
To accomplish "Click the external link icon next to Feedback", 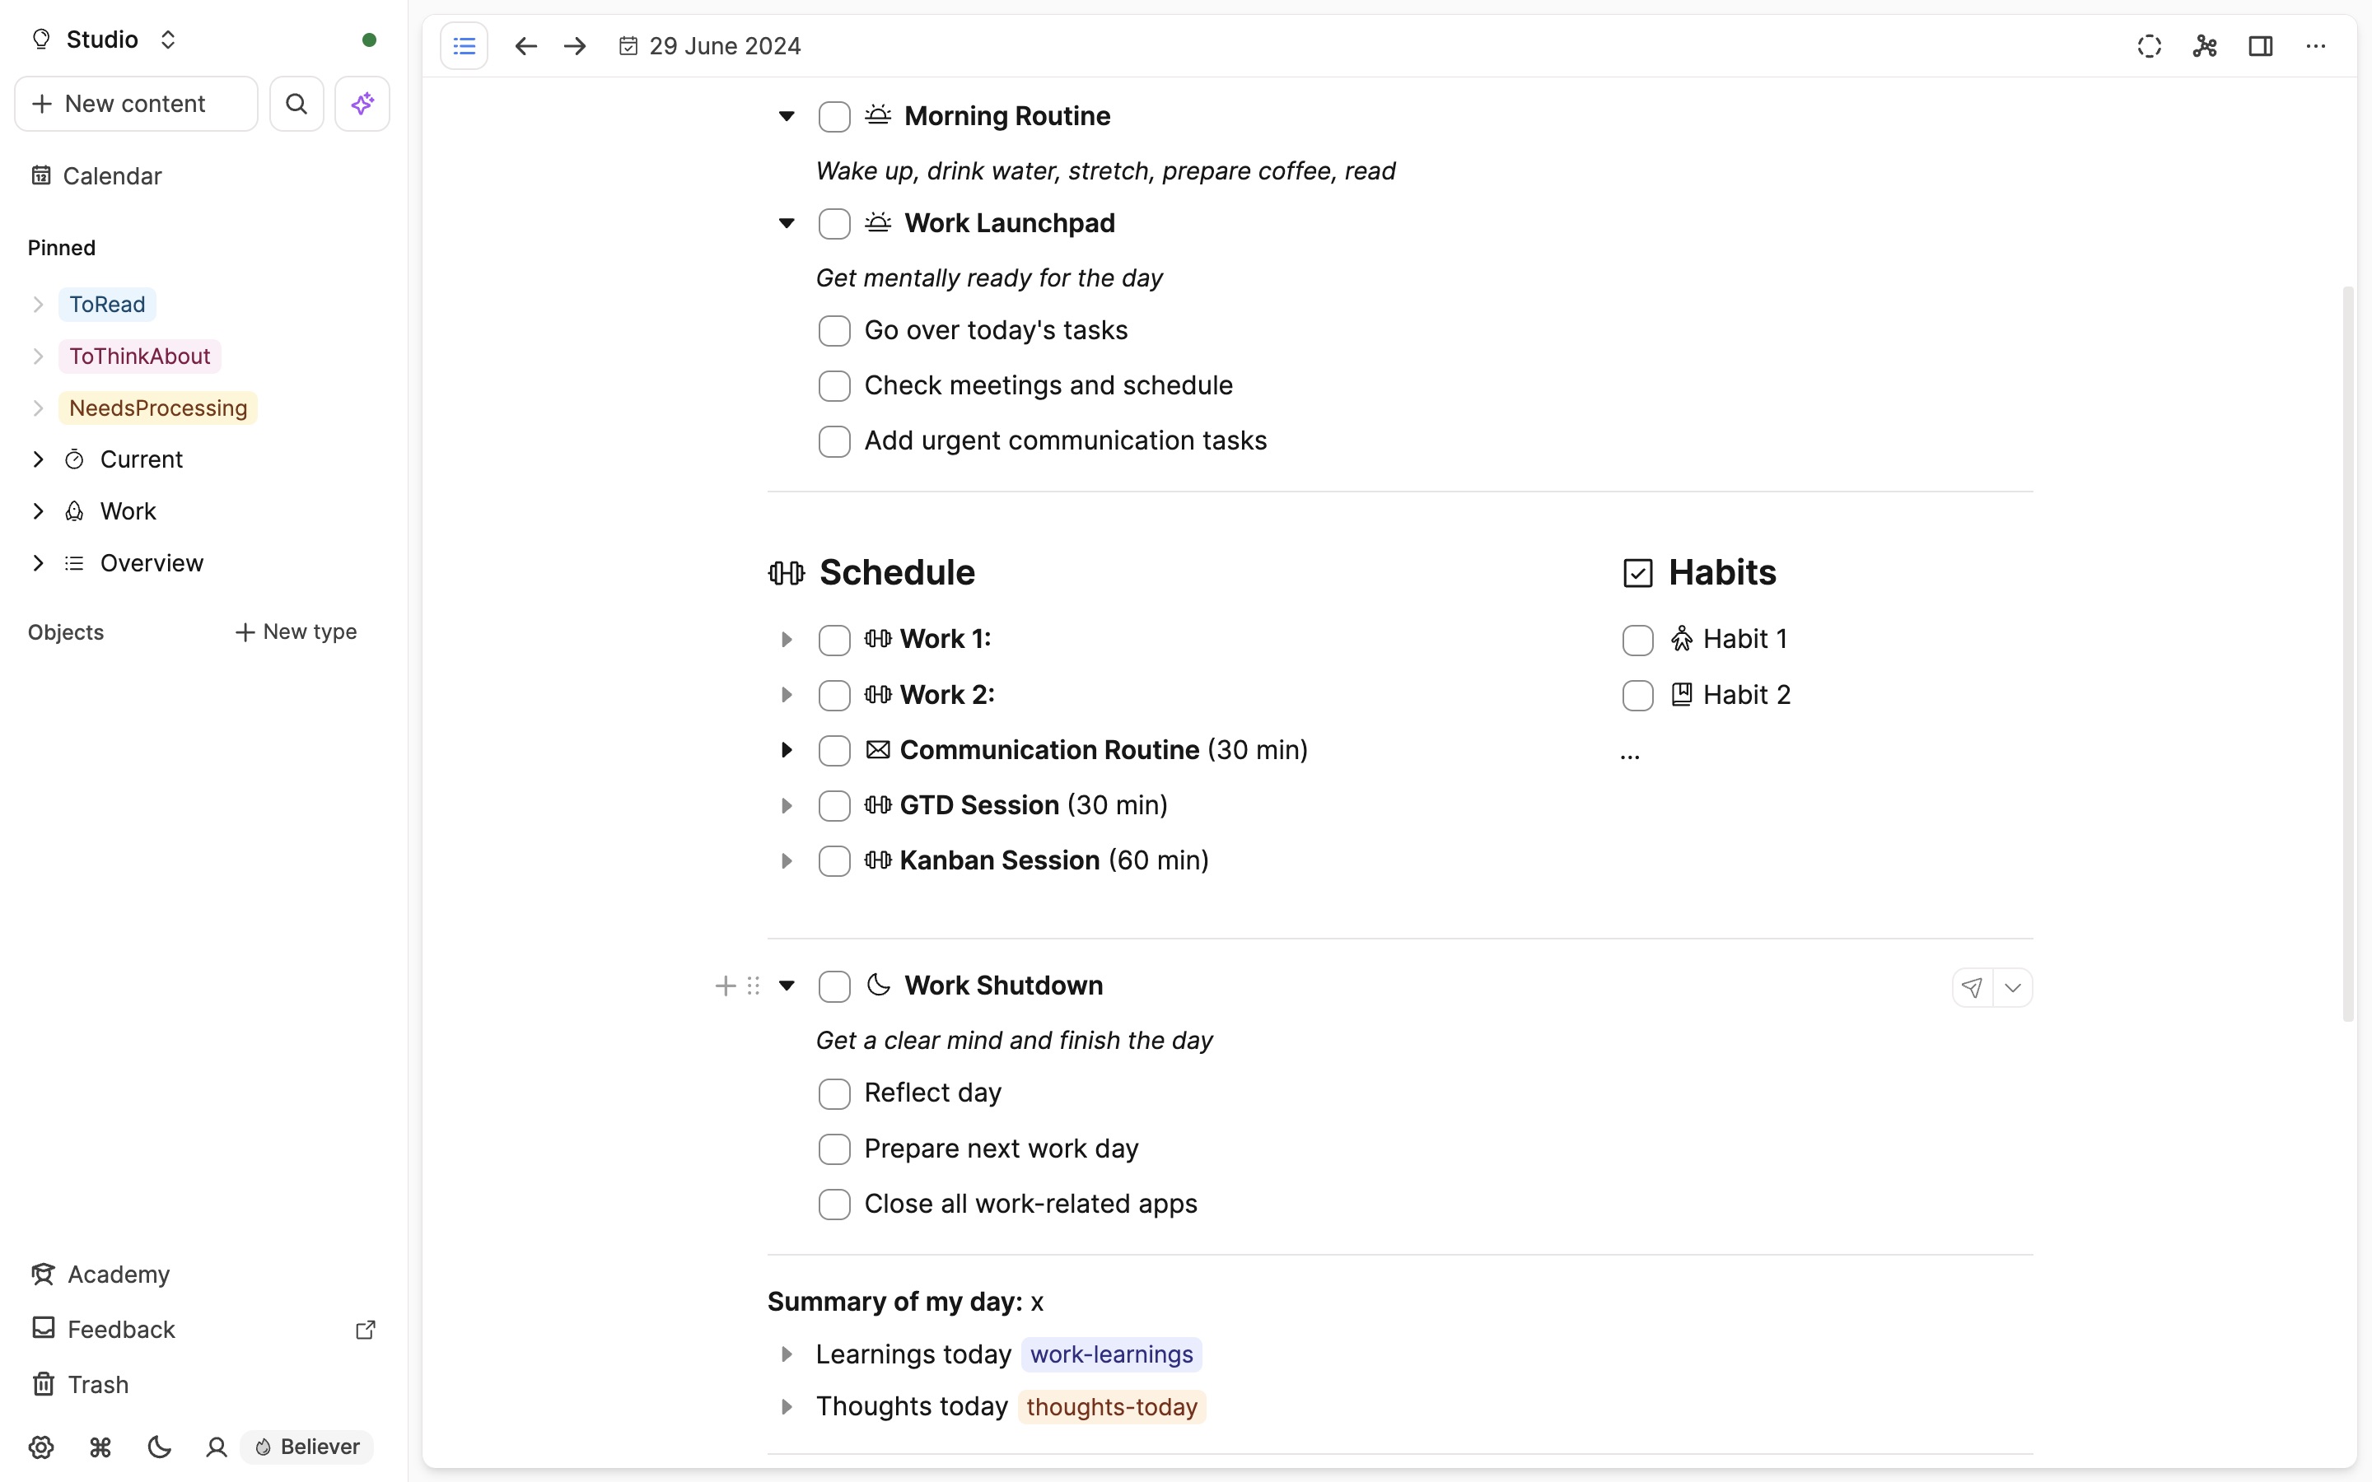I will tap(366, 1330).
